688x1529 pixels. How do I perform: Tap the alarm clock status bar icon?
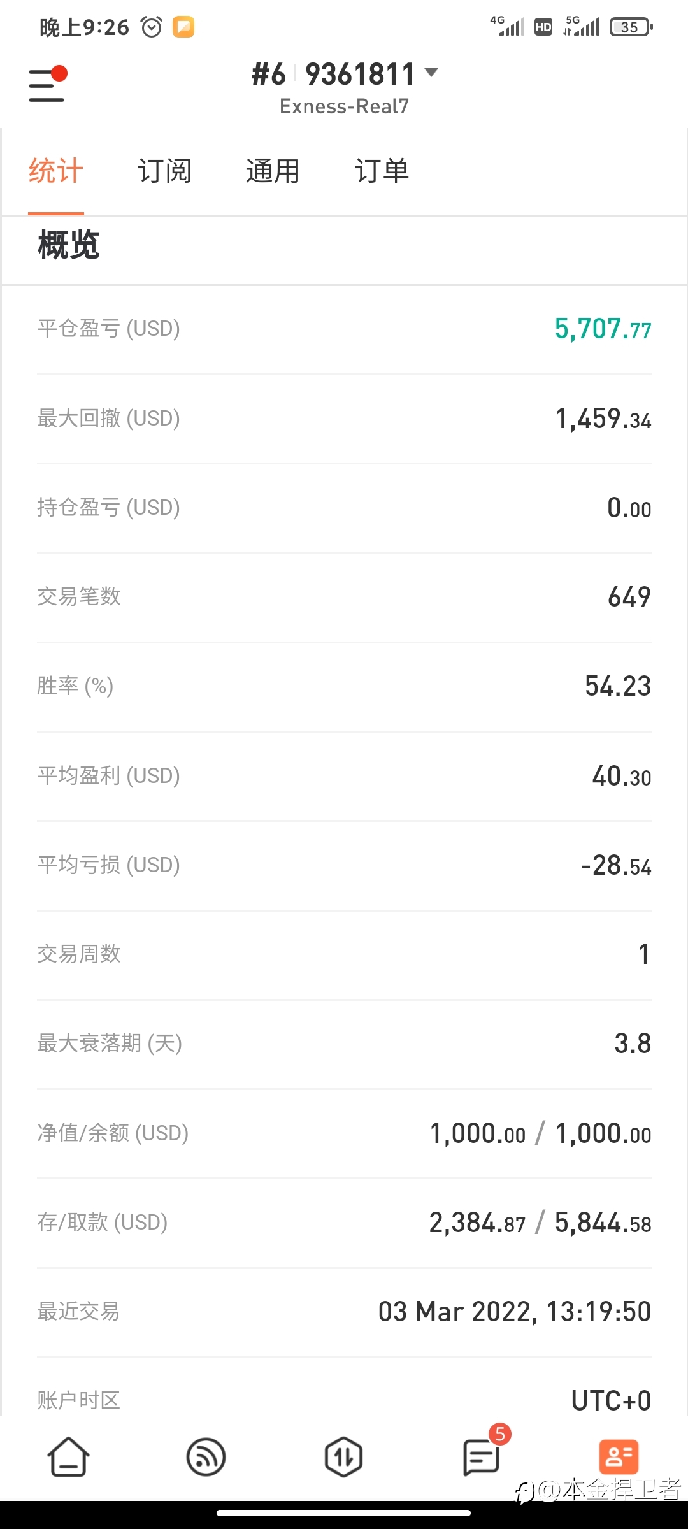click(152, 27)
